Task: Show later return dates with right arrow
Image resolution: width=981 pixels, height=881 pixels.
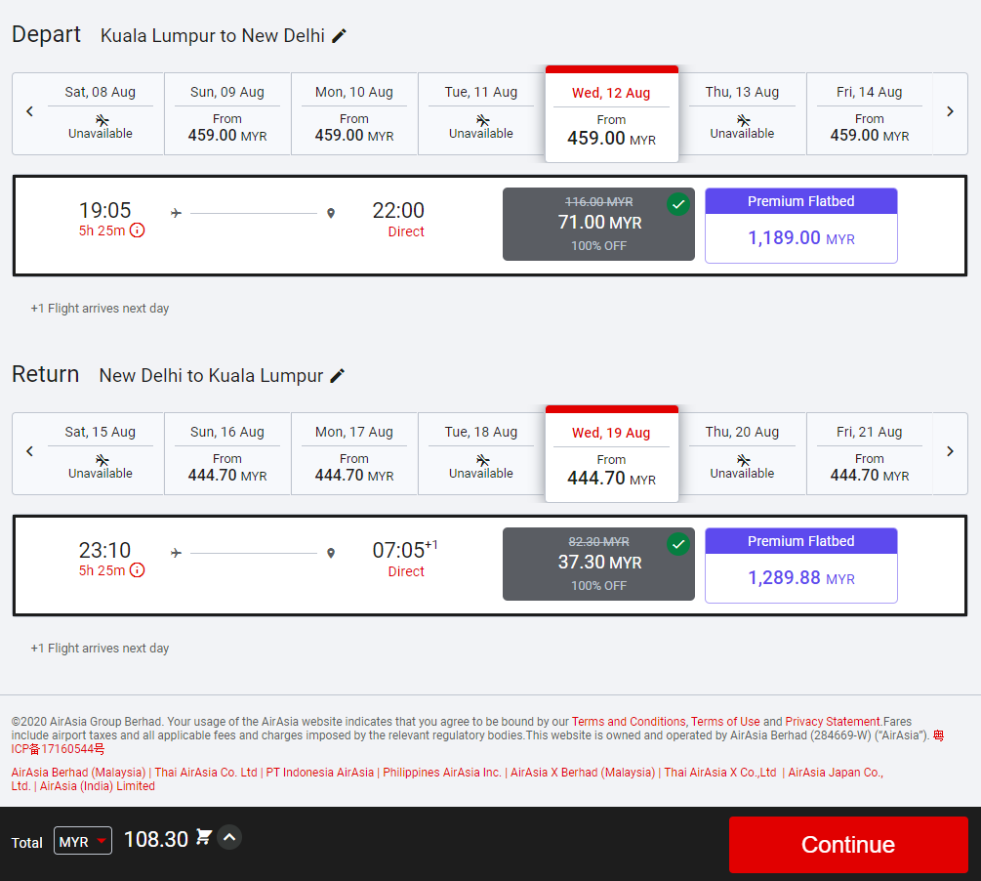Action: point(950,451)
